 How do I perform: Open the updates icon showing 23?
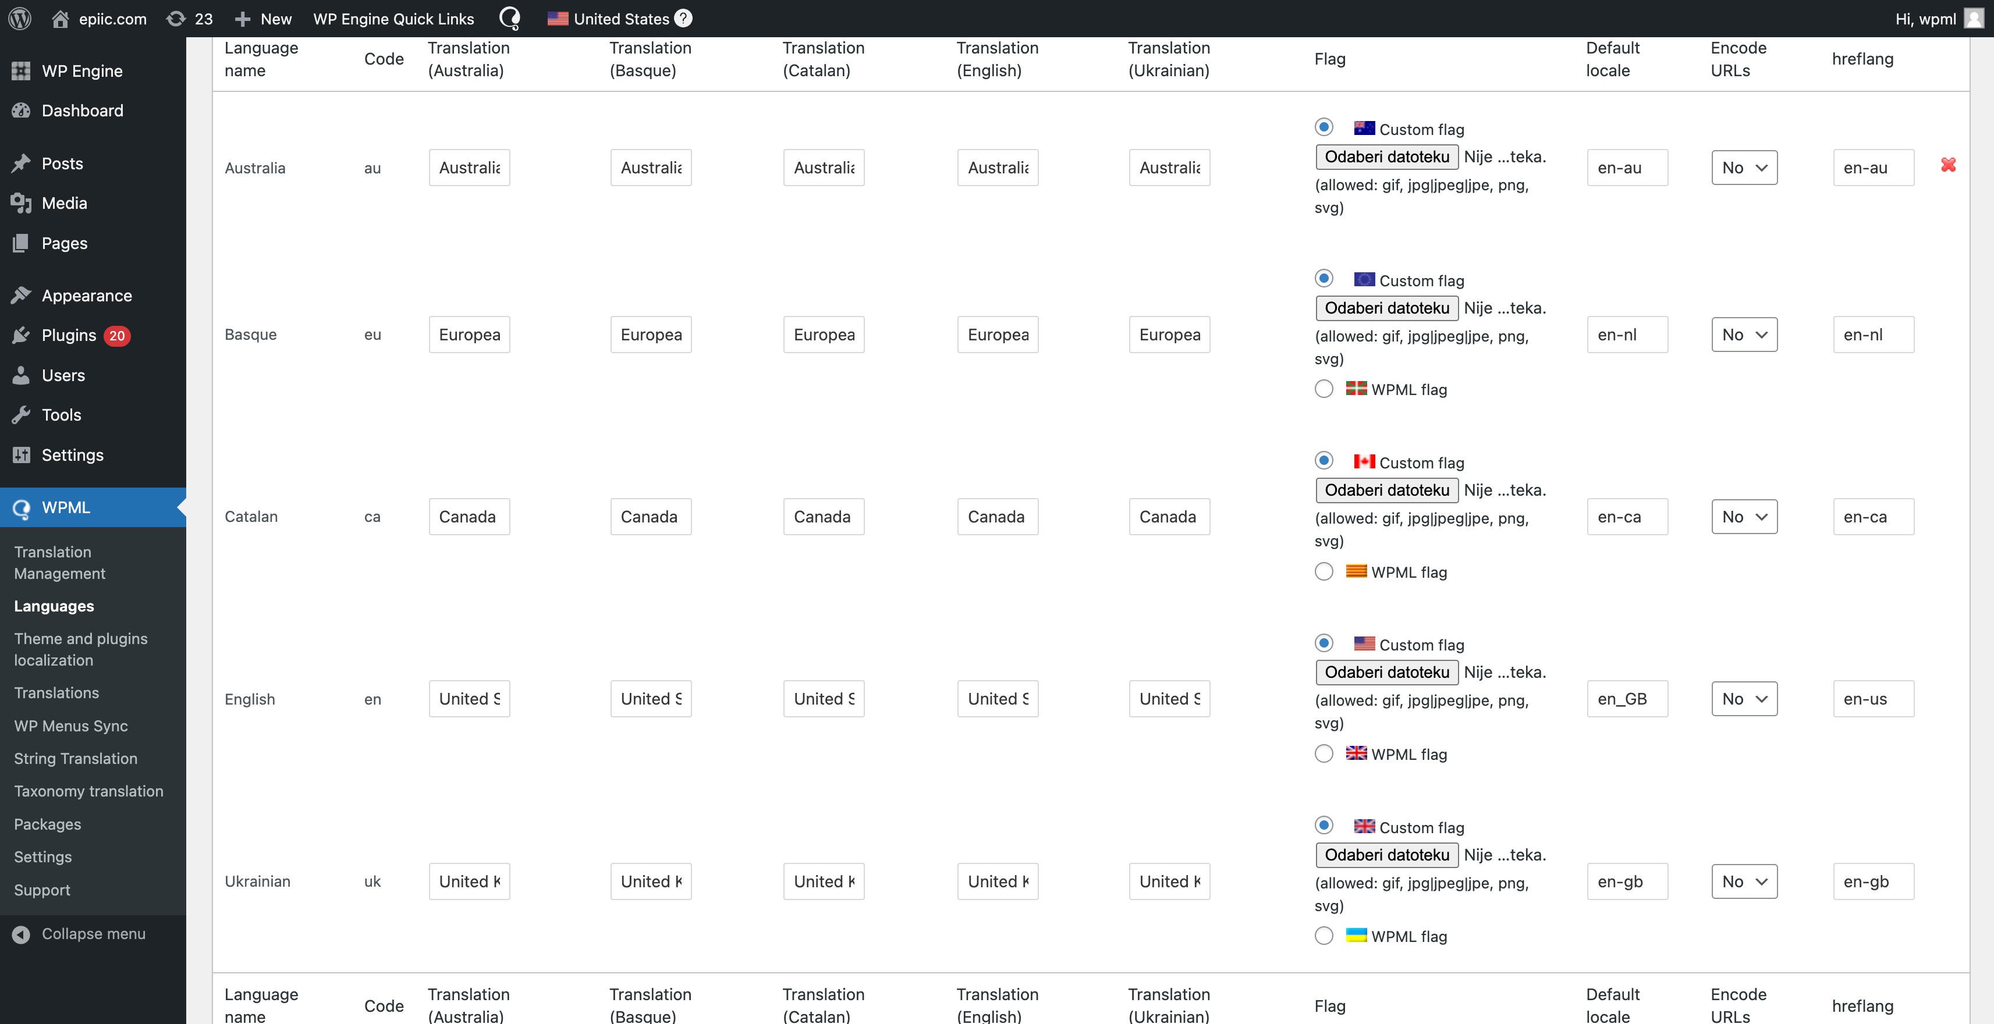click(x=176, y=19)
